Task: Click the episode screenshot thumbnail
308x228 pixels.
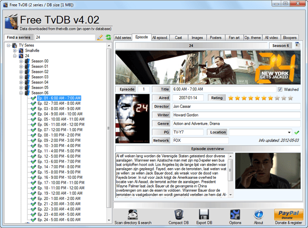Action: click(268, 171)
